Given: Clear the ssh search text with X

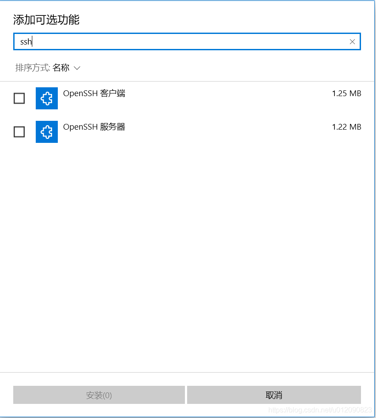Looking at the screenshot, I should click(352, 41).
